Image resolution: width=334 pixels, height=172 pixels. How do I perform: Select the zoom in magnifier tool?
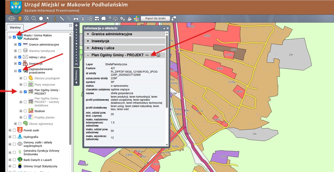(x=27, y=19)
